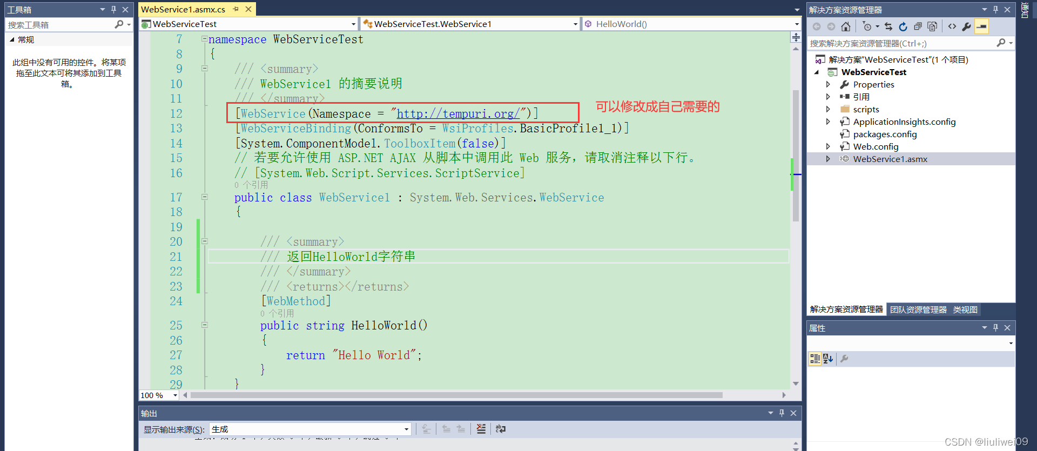This screenshot has height=451, width=1037.
Task: Close the WebService1.asmx.cs tab
Action: pyautogui.click(x=248, y=9)
